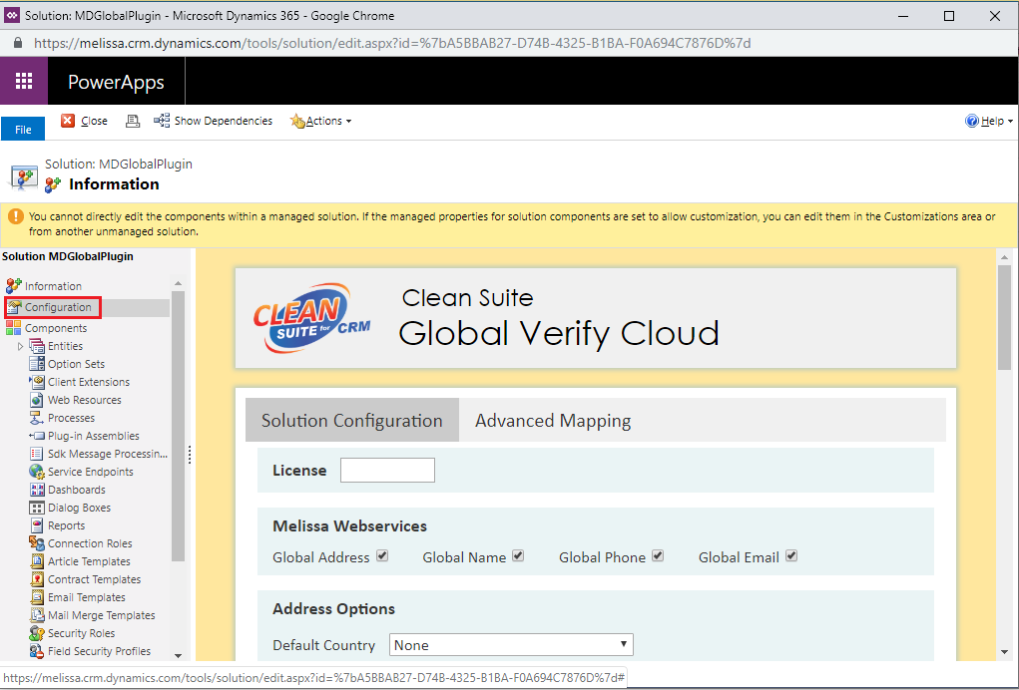Open the File menu
The width and height of the screenshot is (1019, 690).
pyautogui.click(x=23, y=130)
